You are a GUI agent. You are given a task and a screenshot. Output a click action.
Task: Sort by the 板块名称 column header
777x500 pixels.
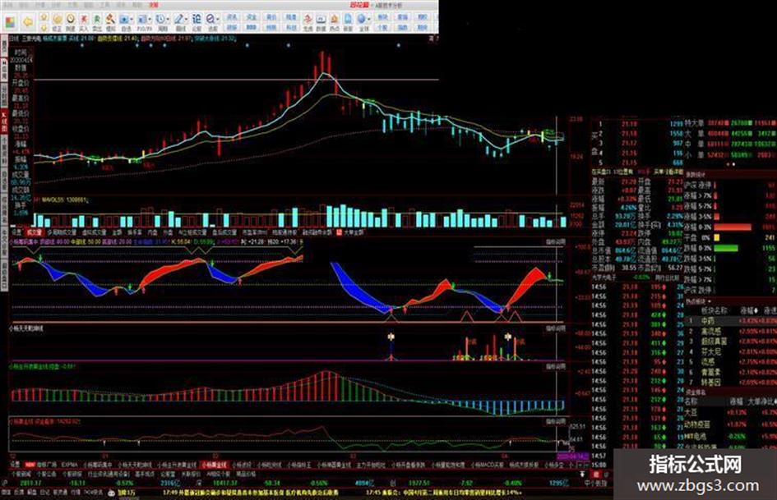tap(714, 311)
